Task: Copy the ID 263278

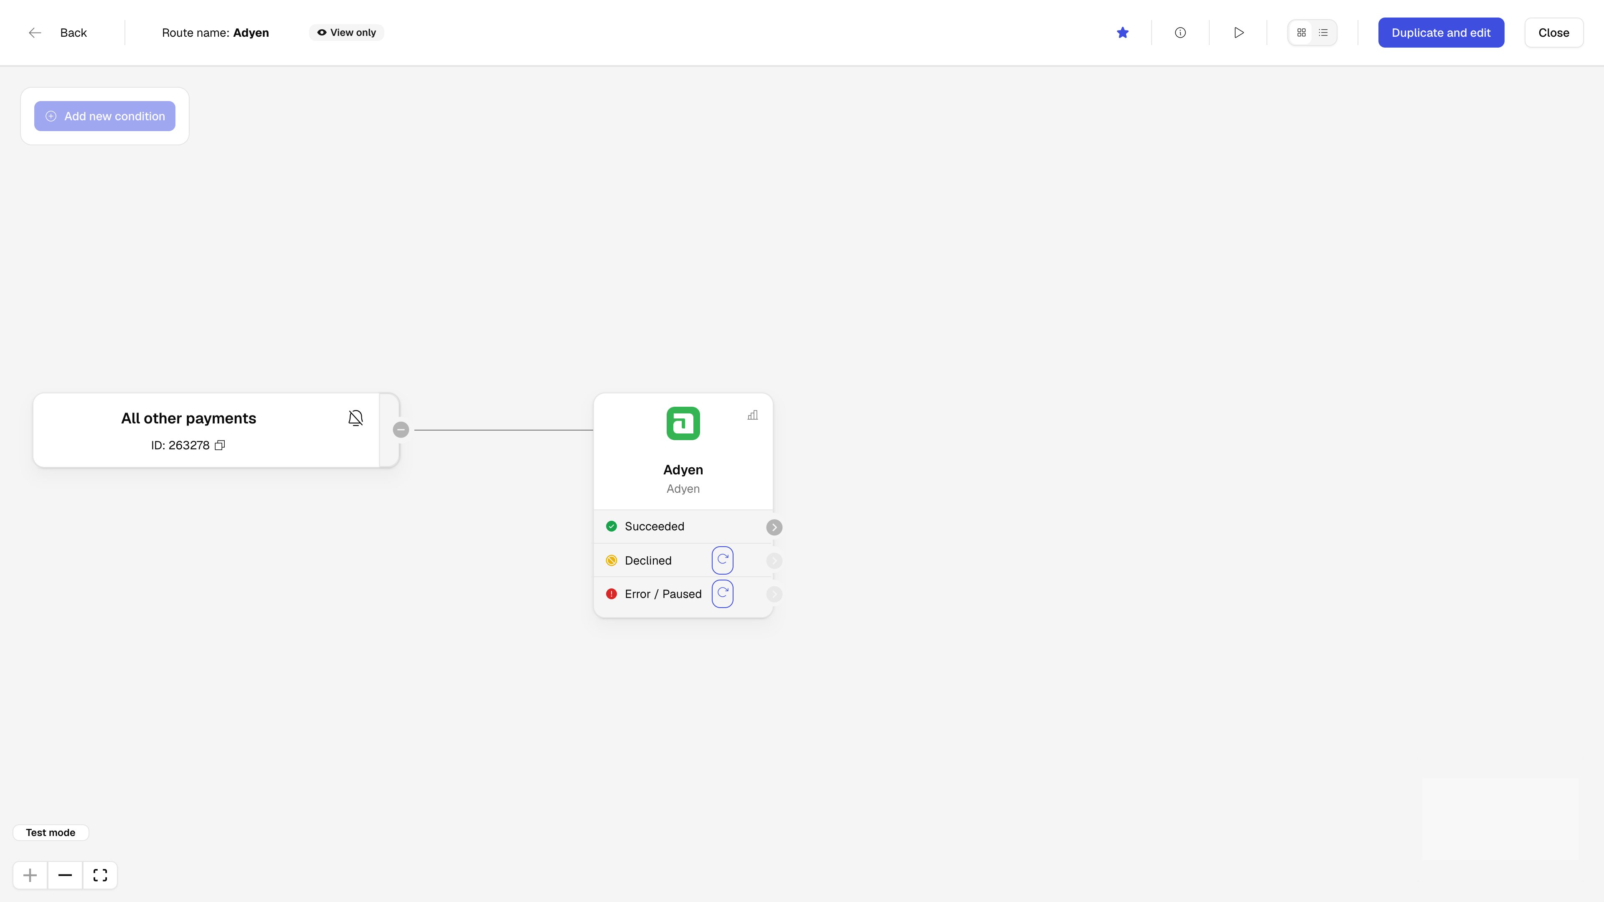Action: click(x=220, y=445)
